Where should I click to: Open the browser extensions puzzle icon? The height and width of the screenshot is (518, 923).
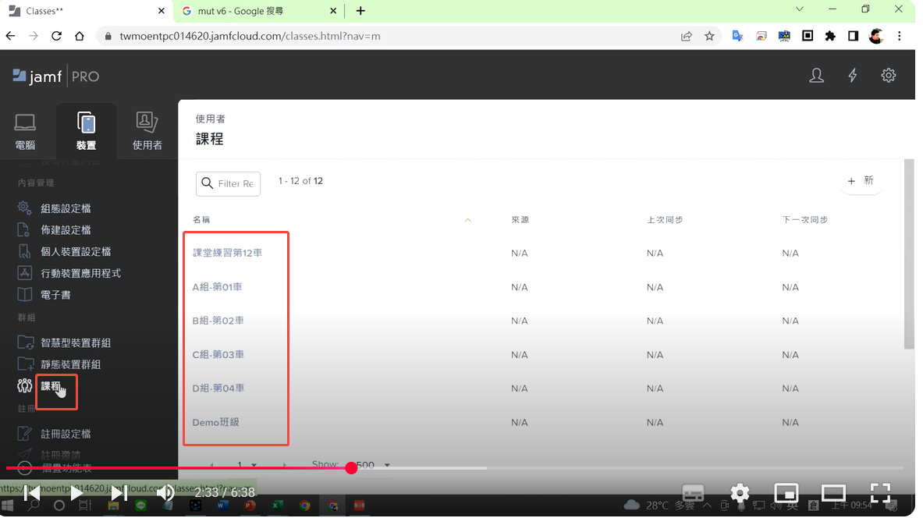click(x=830, y=36)
